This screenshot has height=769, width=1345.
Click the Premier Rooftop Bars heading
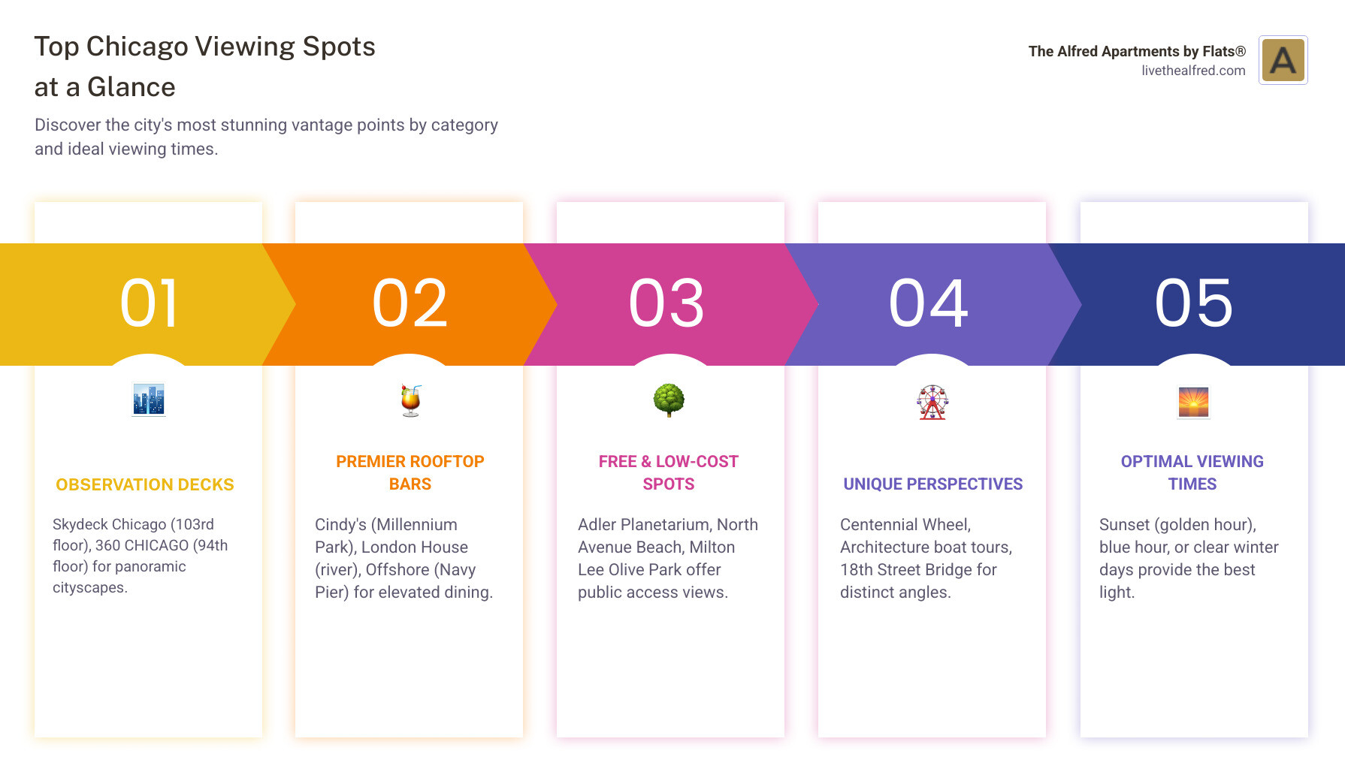[x=410, y=472]
